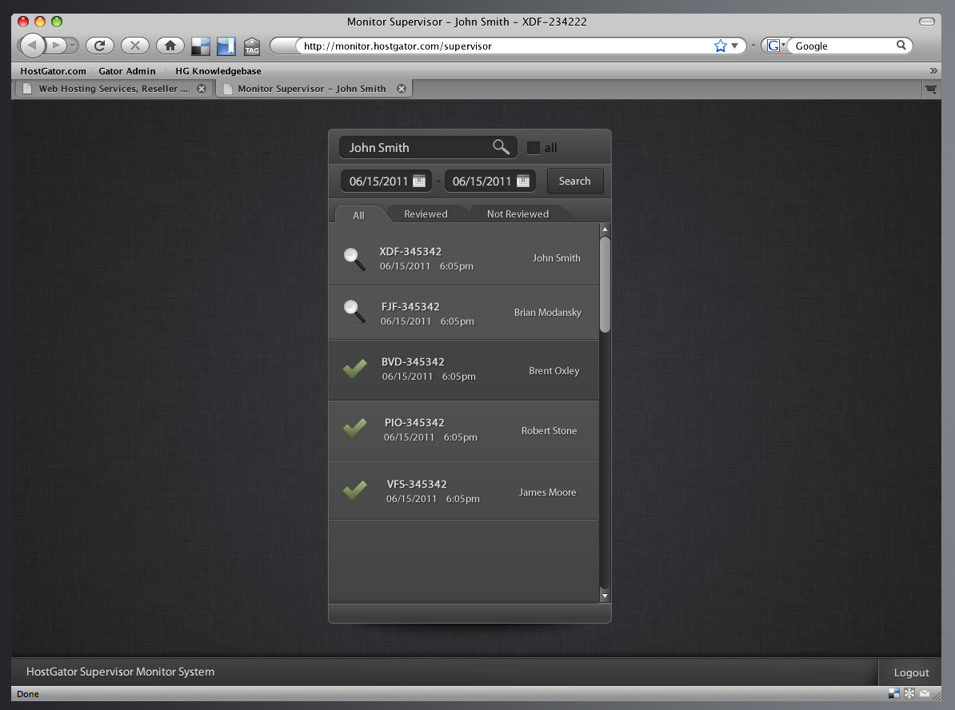Open the address bar history dropdown arrow
The height and width of the screenshot is (710, 955).
pyautogui.click(x=734, y=46)
